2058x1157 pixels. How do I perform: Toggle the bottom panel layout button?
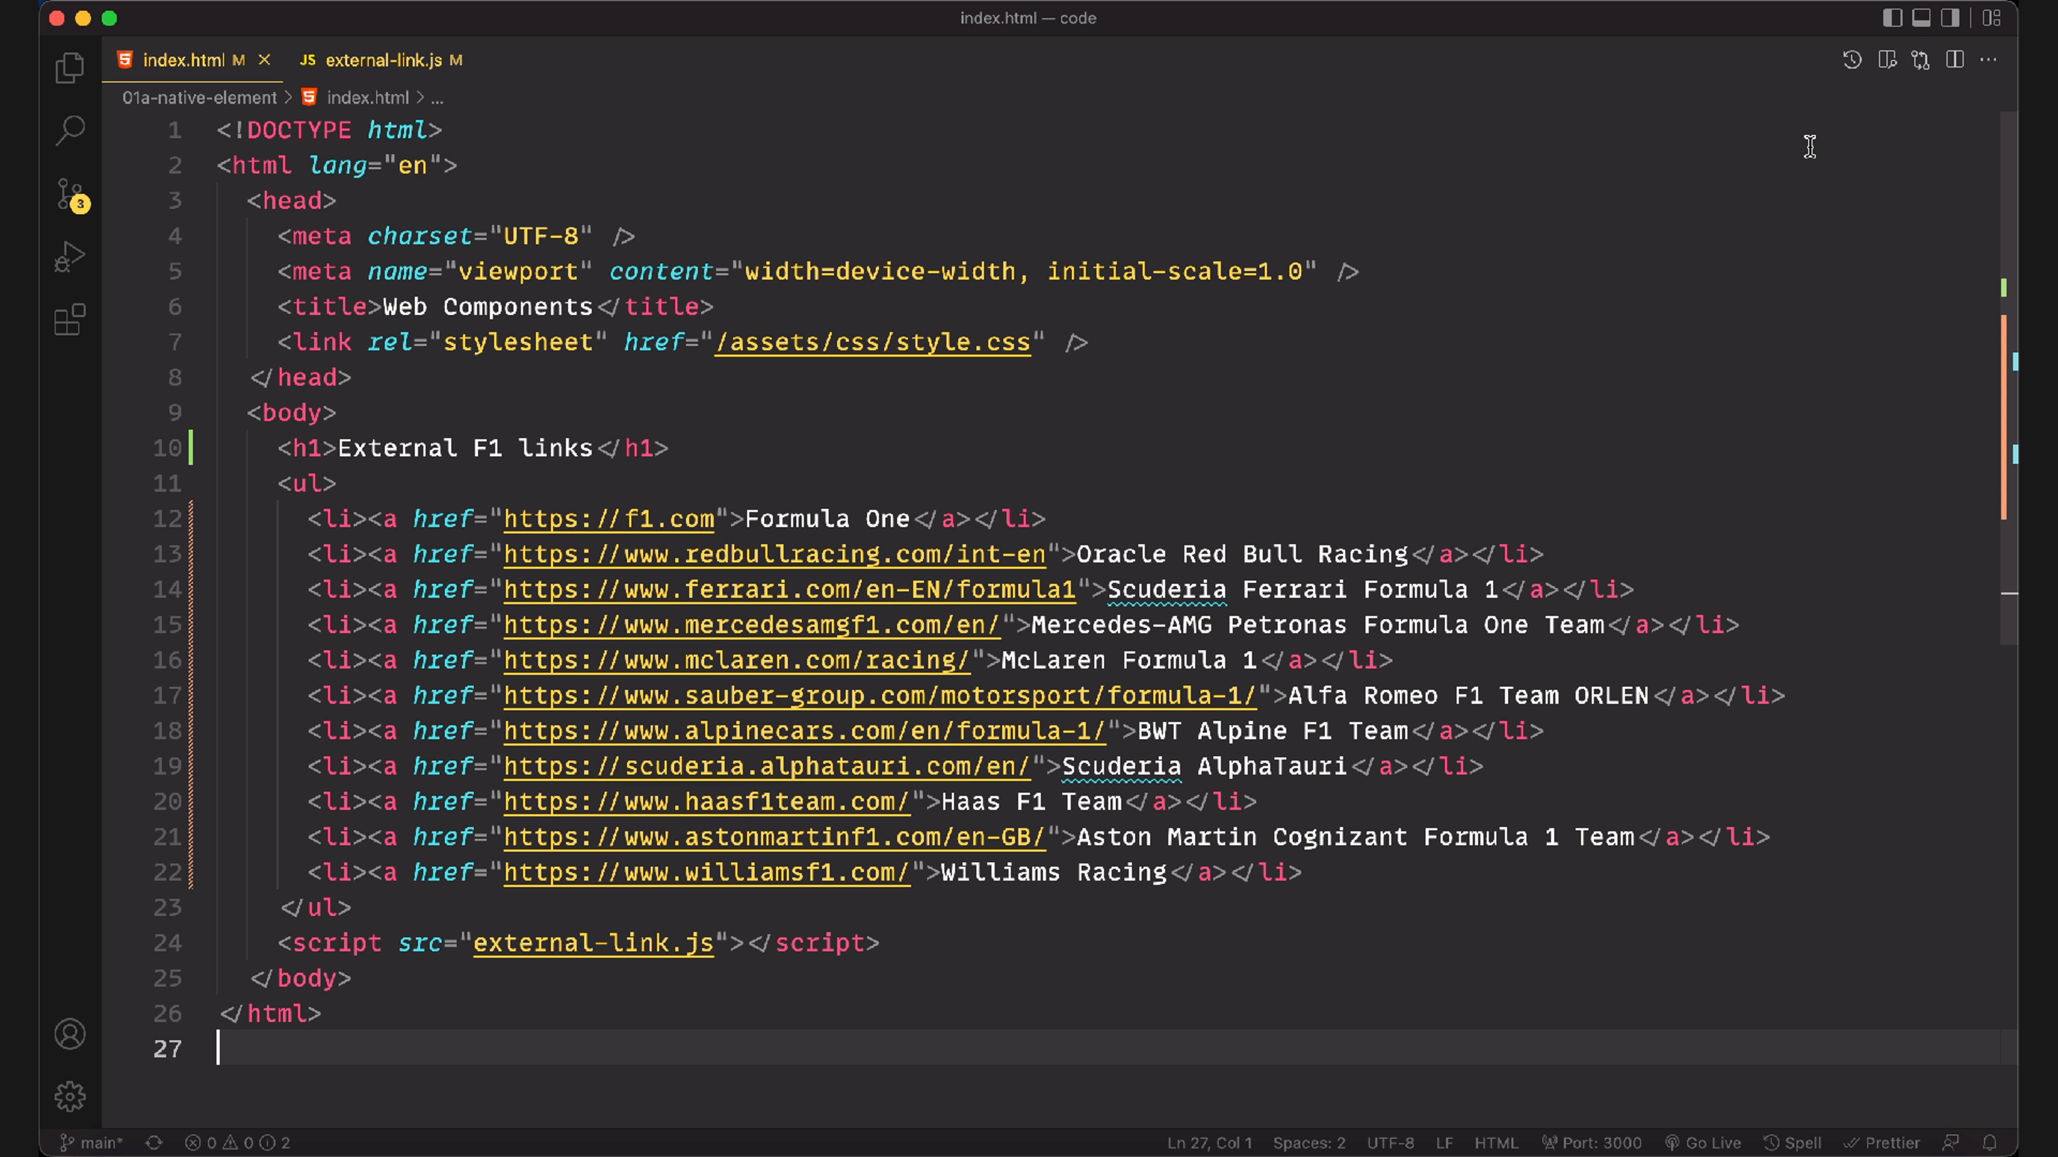1921,18
